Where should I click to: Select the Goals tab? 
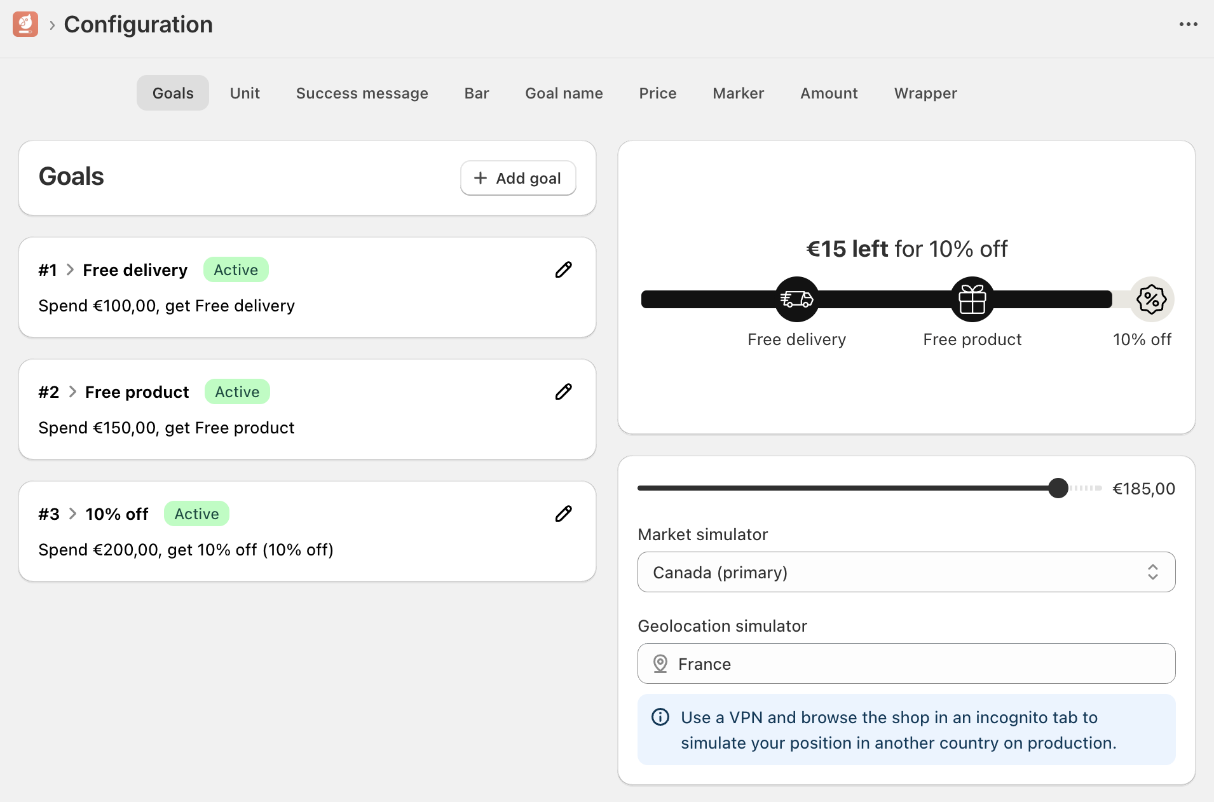point(173,93)
